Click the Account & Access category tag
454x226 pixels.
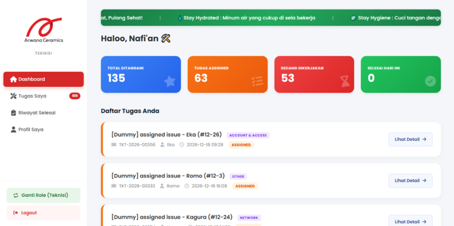click(x=248, y=135)
